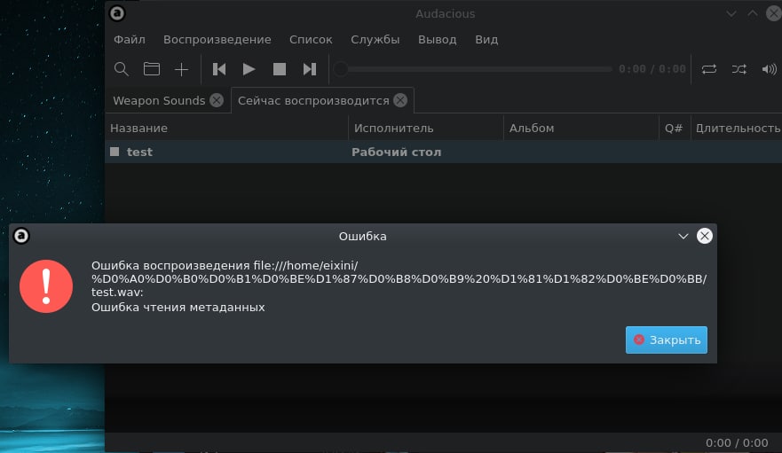The image size is (782, 453).
Task: Close the Weapon Sounds tab
Action: 217,101
